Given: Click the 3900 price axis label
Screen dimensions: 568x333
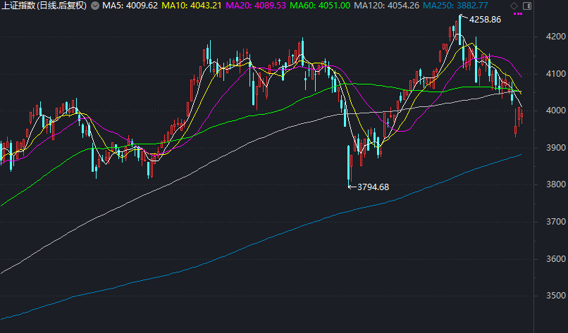Looking at the screenshot, I should [x=556, y=148].
